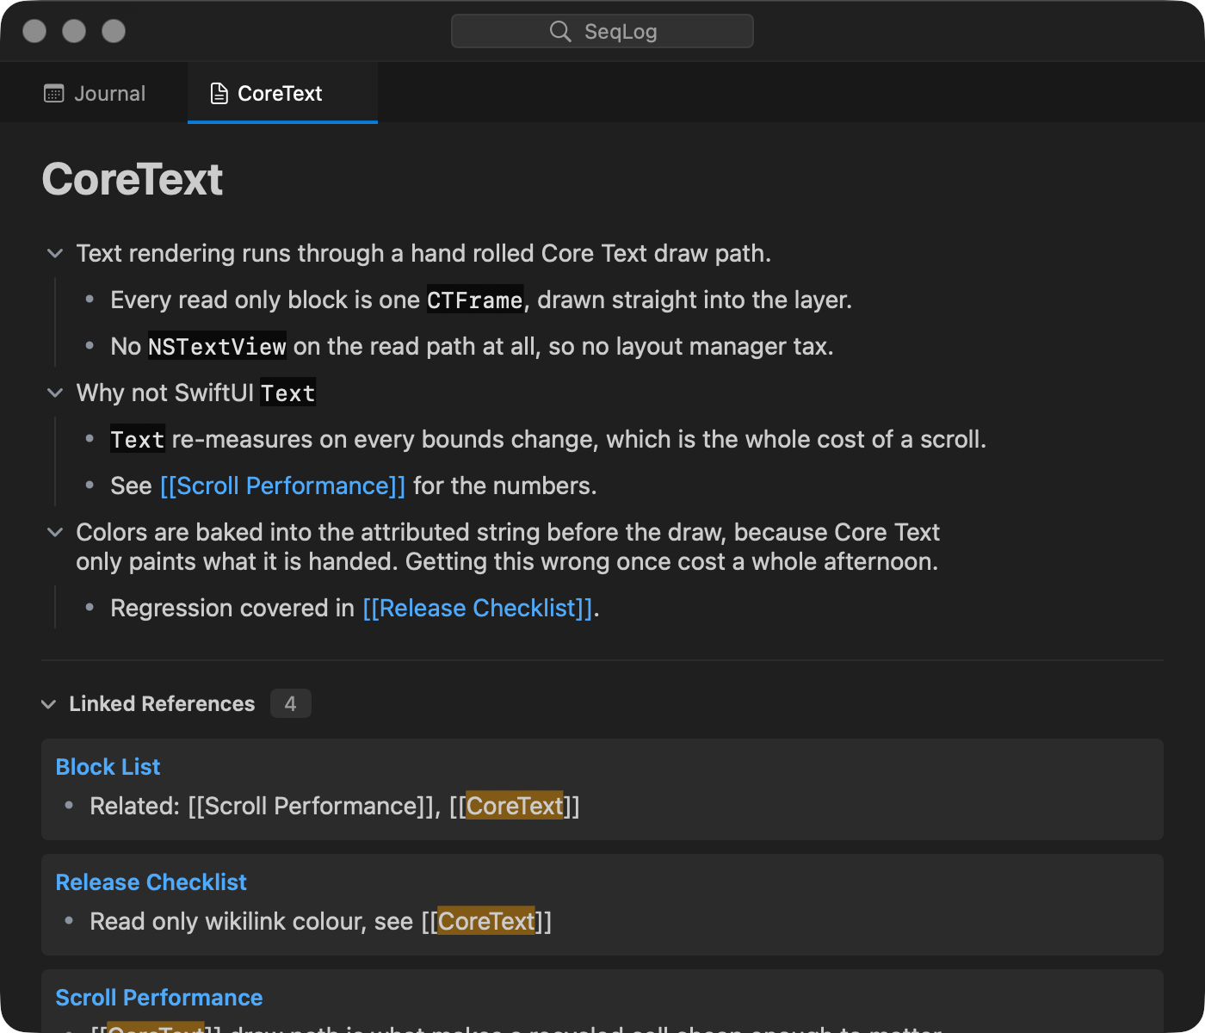Click highlighted CoreText in Release Checklist reference
This screenshot has width=1205, height=1033.
pos(486,921)
